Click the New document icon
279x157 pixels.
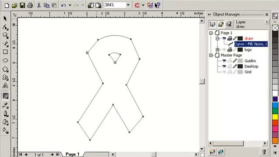click(7, 5)
